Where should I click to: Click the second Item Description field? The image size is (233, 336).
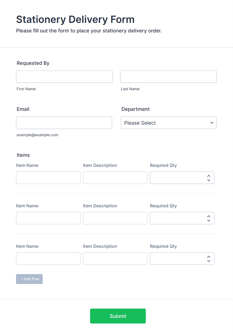click(115, 218)
